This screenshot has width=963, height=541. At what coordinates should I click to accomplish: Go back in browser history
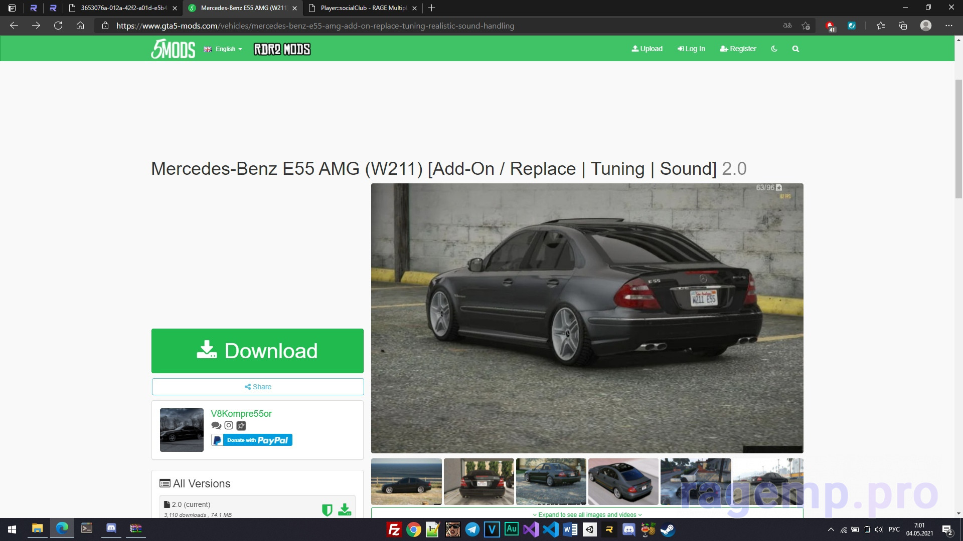14,26
